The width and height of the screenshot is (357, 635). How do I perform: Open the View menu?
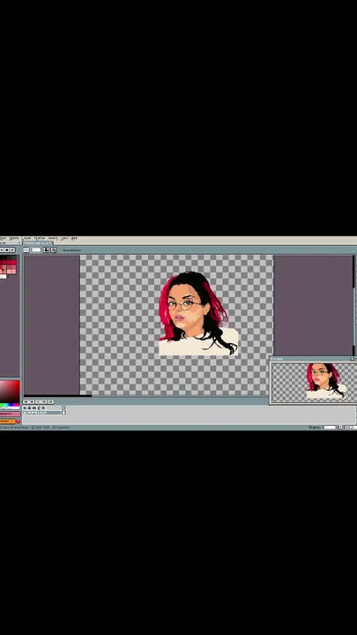(64, 238)
